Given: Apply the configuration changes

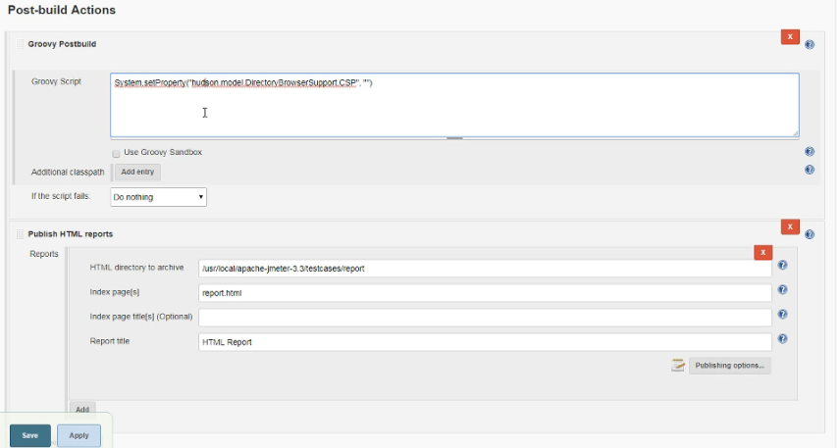Looking at the screenshot, I should point(79,435).
